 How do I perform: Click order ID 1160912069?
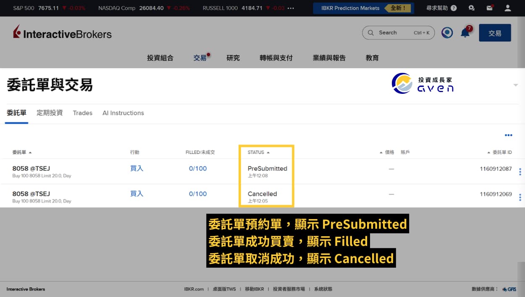coord(496,194)
